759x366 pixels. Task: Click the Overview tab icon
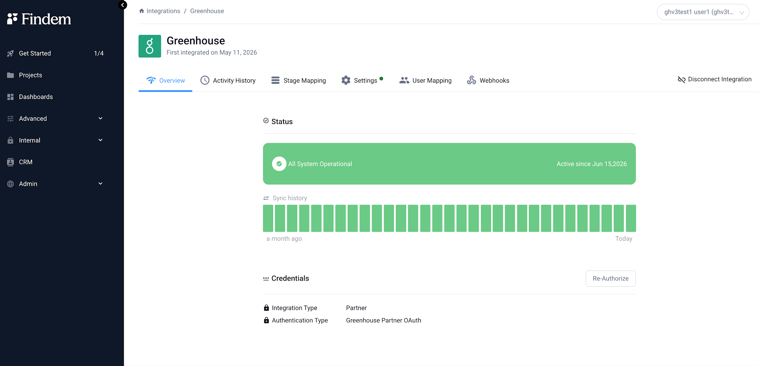[151, 80]
